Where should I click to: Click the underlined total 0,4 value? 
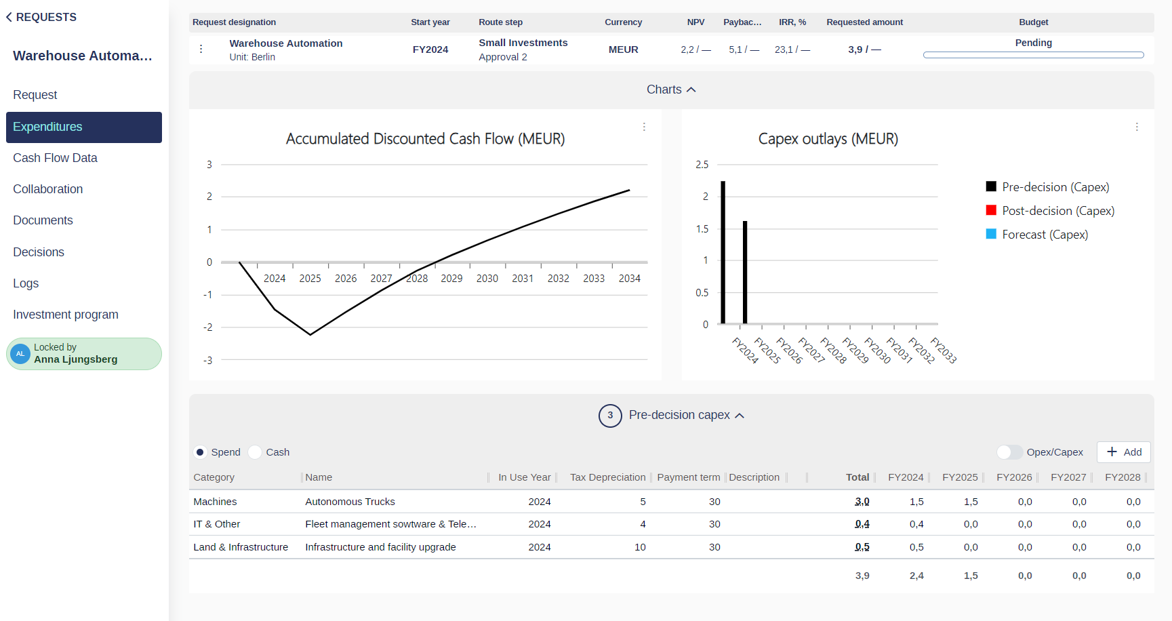[862, 524]
